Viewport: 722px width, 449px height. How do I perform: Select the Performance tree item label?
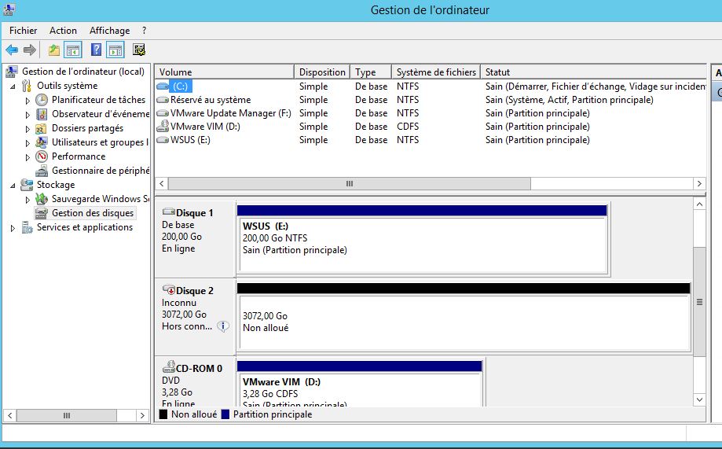tap(79, 156)
